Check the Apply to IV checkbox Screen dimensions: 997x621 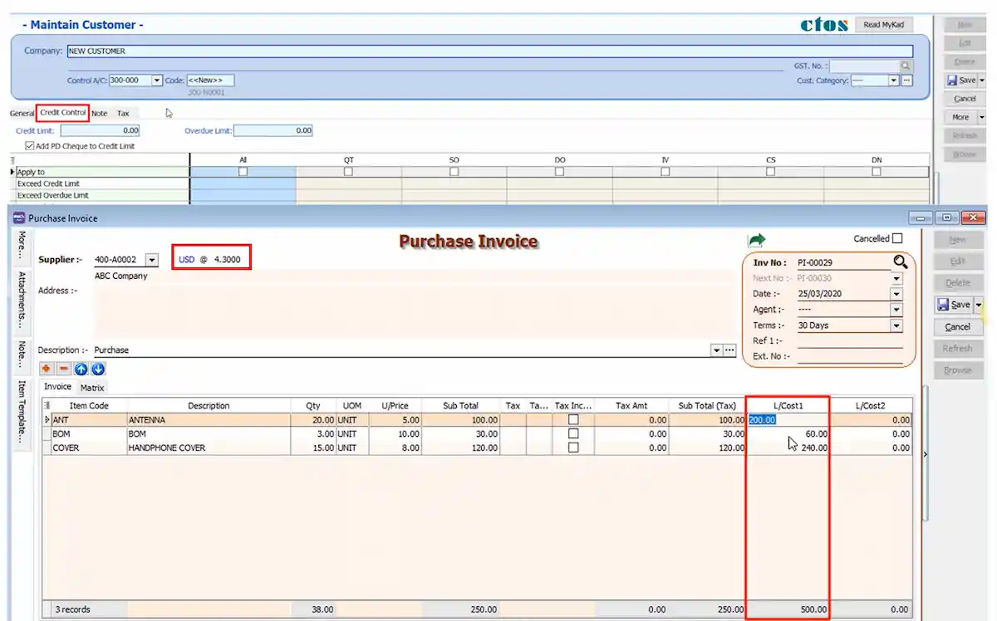665,172
